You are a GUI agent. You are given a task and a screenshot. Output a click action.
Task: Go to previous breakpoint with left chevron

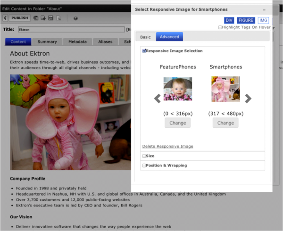(158, 99)
